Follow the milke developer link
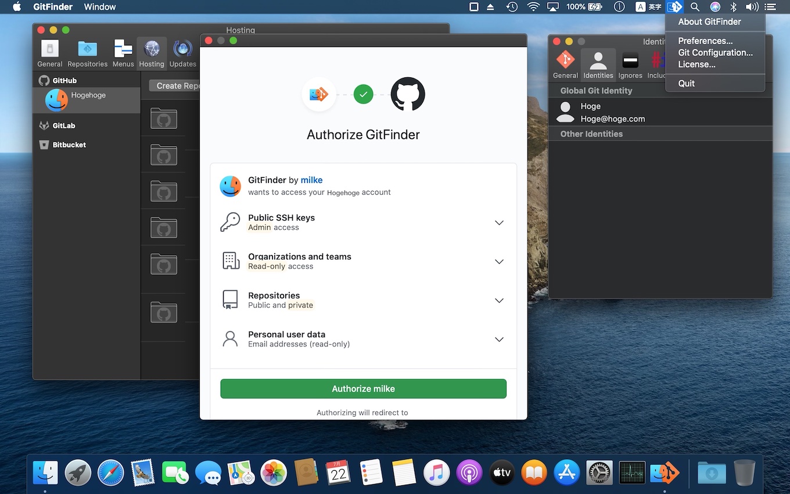Image resolution: width=790 pixels, height=494 pixels. pos(311,180)
